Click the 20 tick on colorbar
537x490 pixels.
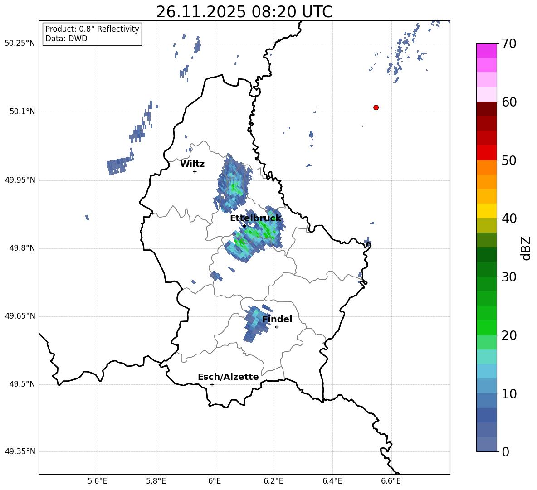pyautogui.click(x=509, y=335)
